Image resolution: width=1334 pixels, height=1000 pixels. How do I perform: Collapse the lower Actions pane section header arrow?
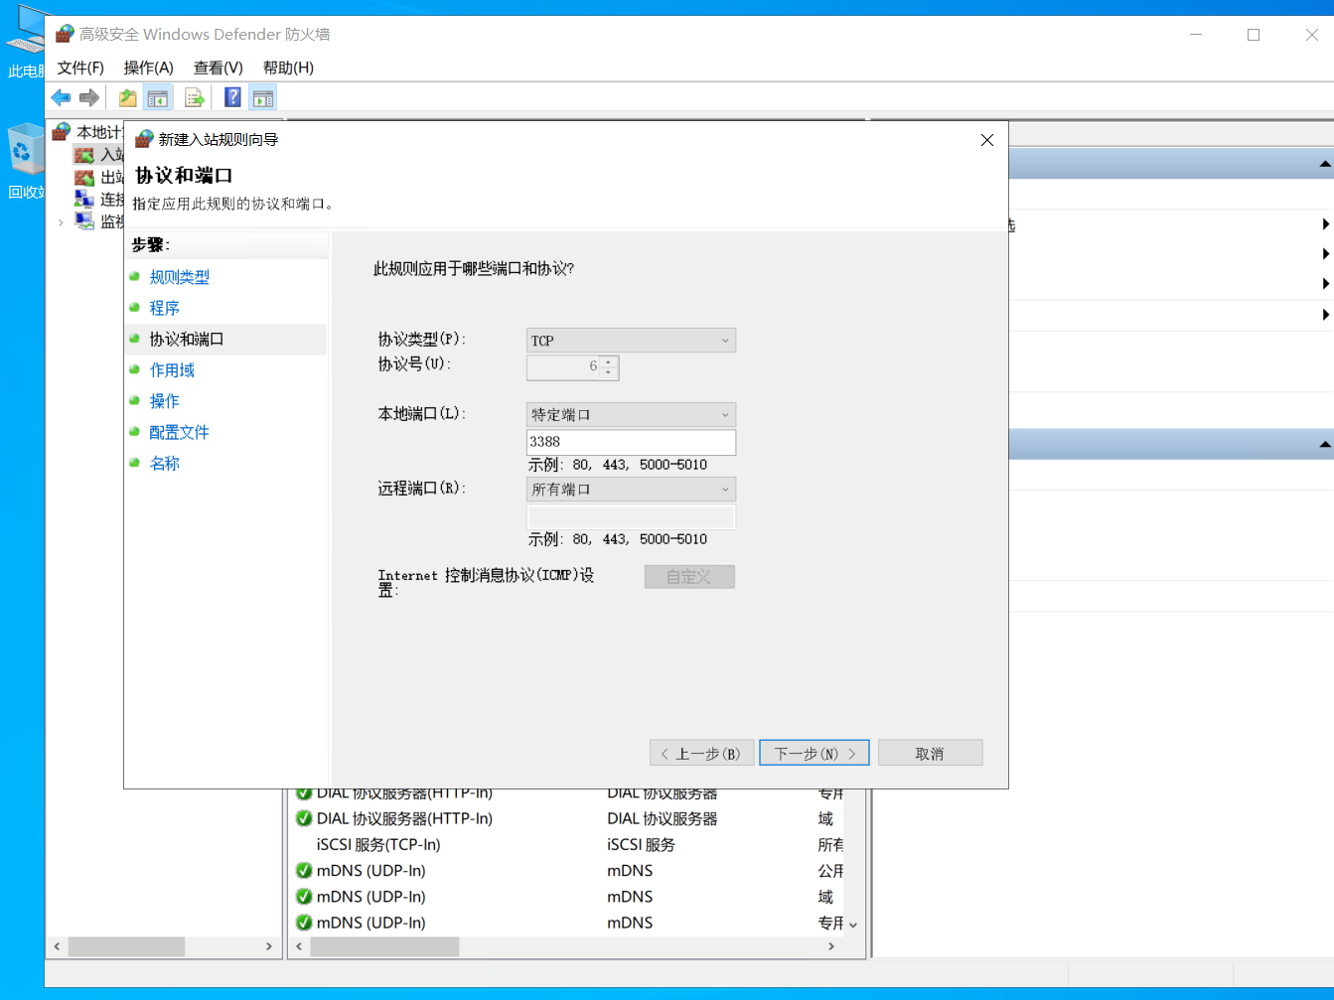(x=1325, y=444)
